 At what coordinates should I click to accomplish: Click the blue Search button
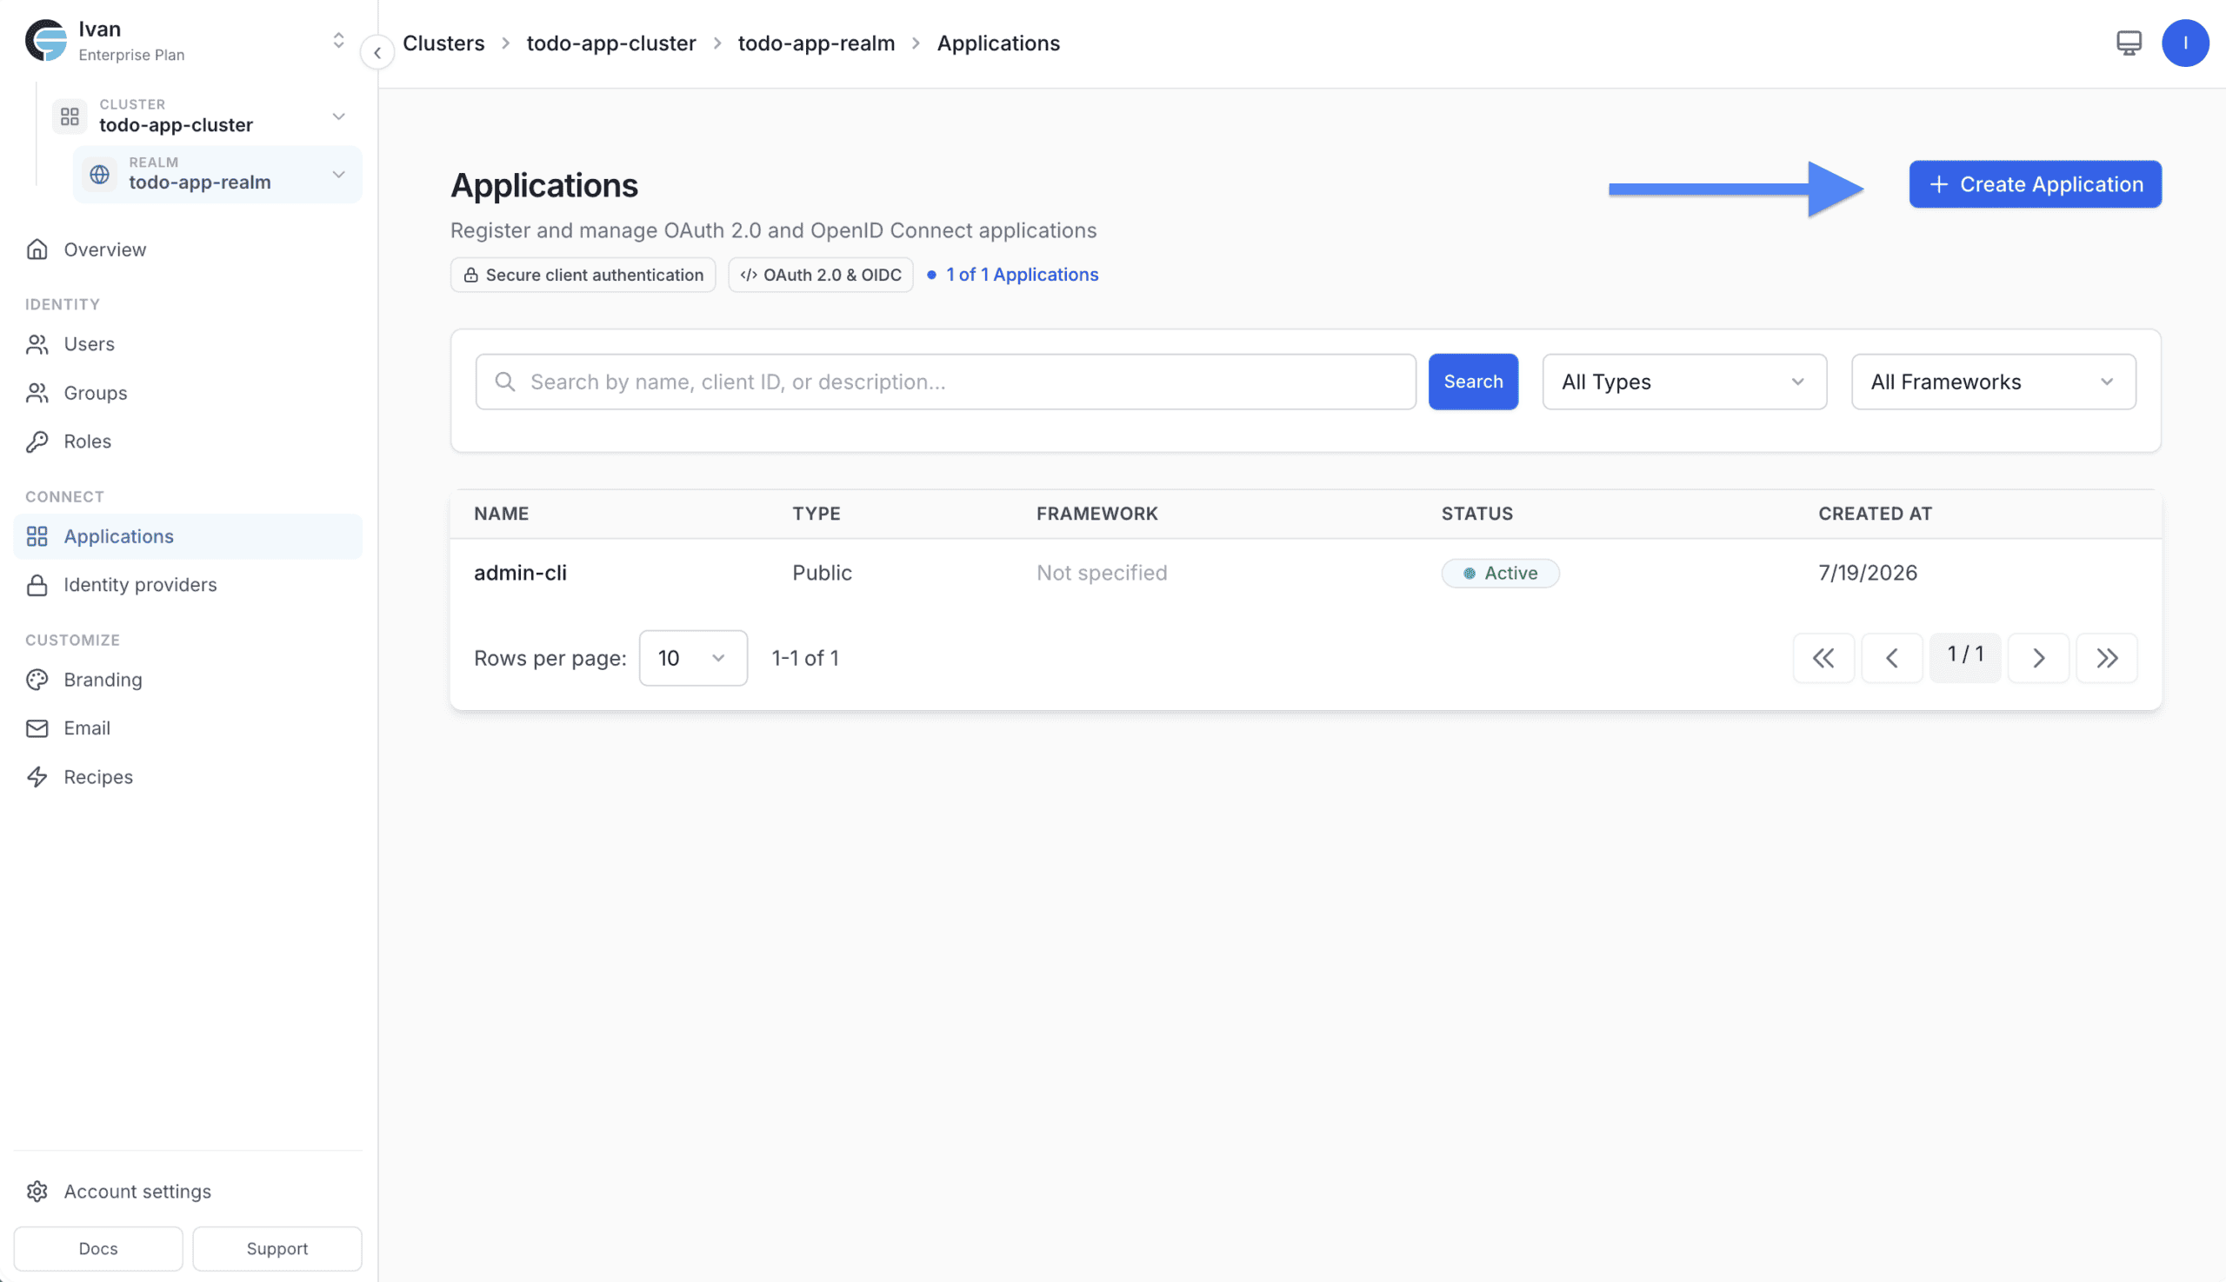pyautogui.click(x=1473, y=382)
